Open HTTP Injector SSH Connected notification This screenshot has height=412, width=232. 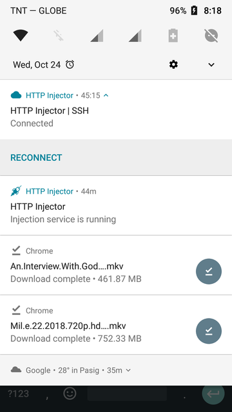(116, 109)
